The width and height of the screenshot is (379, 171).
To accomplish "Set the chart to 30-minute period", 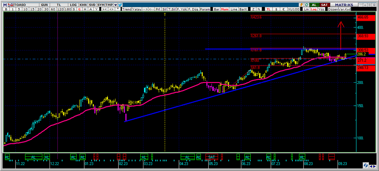I will click(46, 9).
